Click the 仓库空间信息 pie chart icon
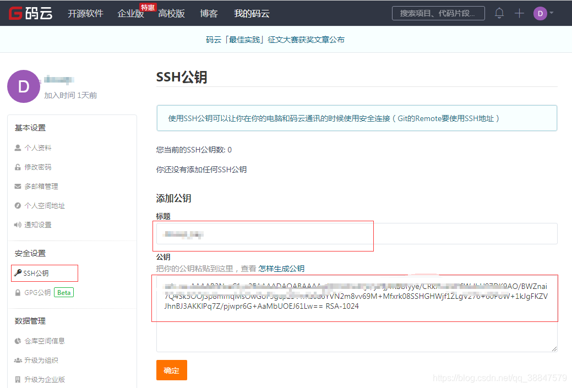Viewport: 572px width, 388px height. tap(18, 341)
